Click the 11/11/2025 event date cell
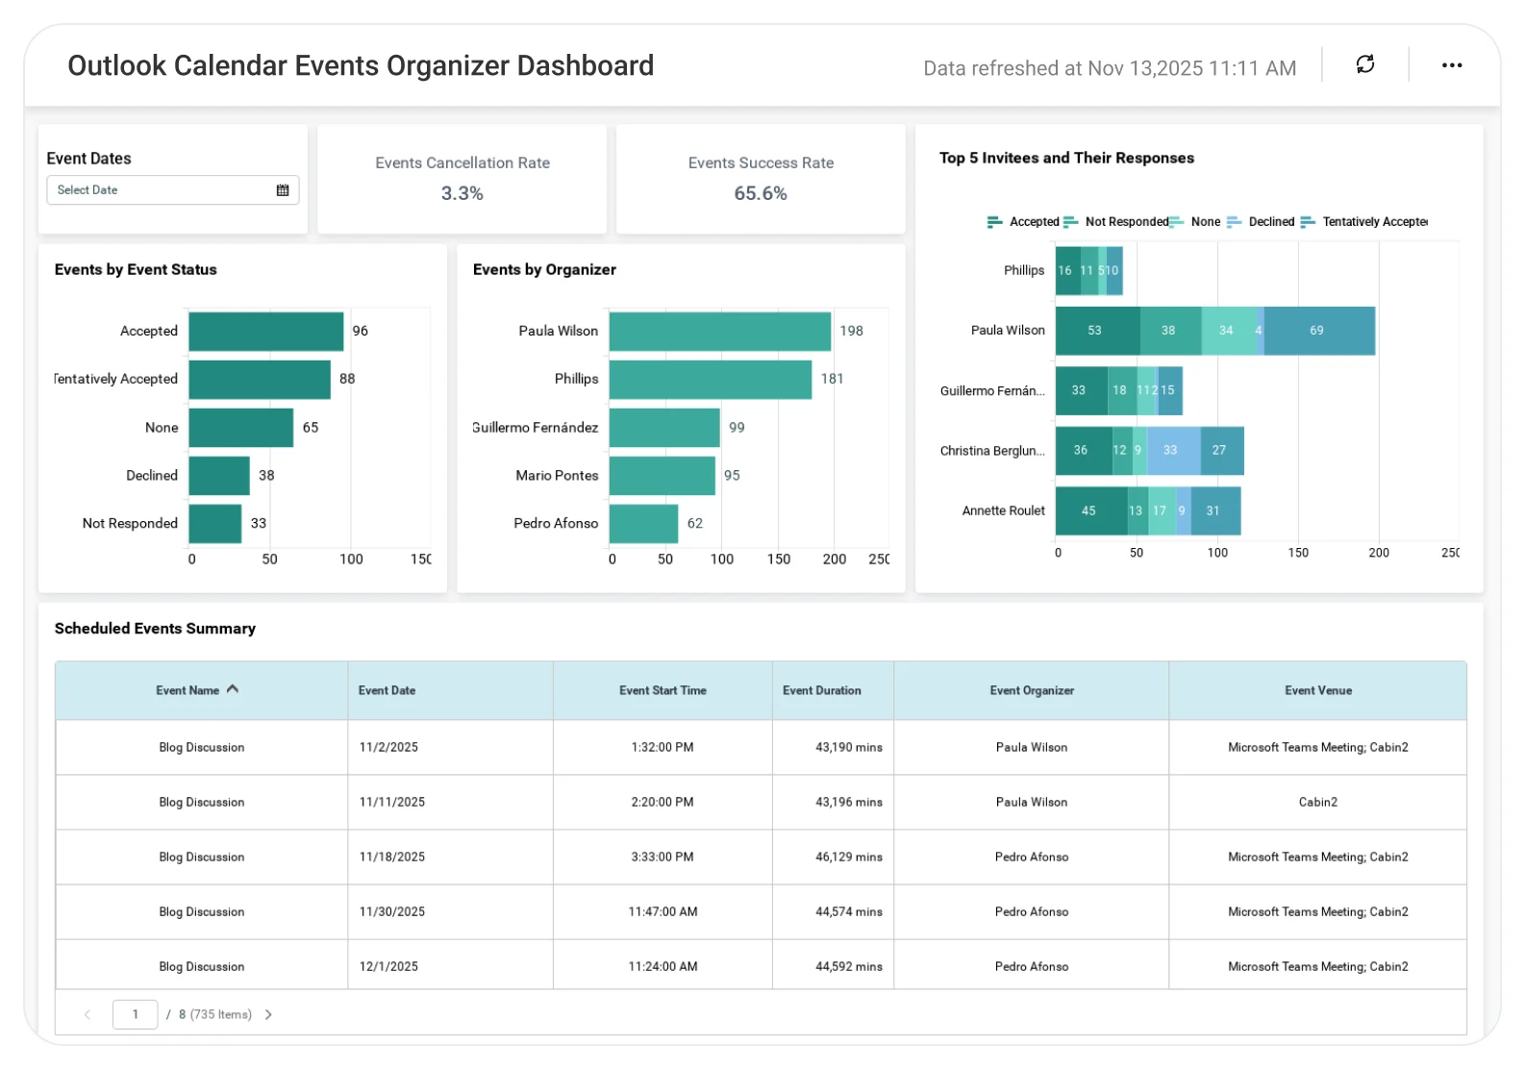Image resolution: width=1525 pixels, height=1069 pixels. [450, 802]
